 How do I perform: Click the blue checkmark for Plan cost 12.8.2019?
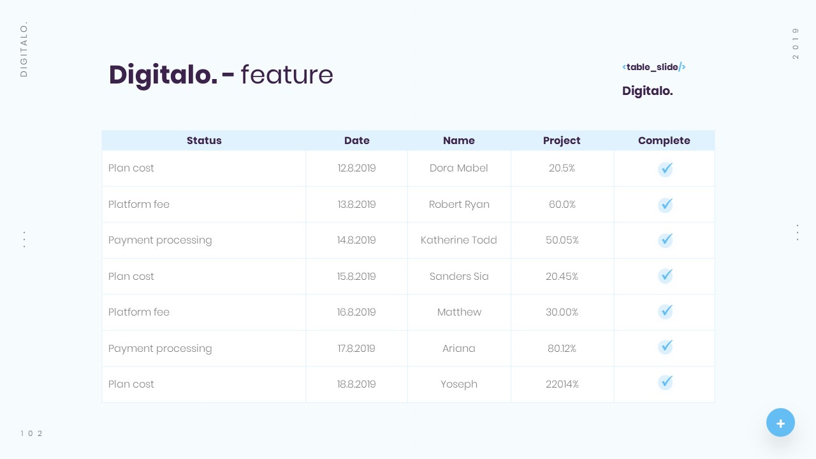click(665, 169)
